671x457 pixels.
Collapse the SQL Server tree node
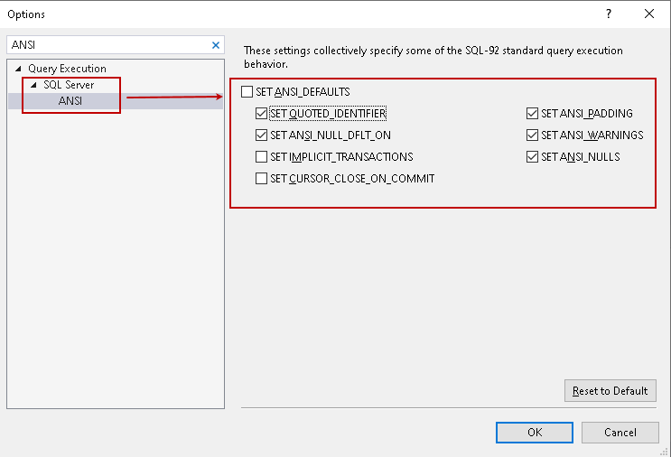[x=34, y=85]
